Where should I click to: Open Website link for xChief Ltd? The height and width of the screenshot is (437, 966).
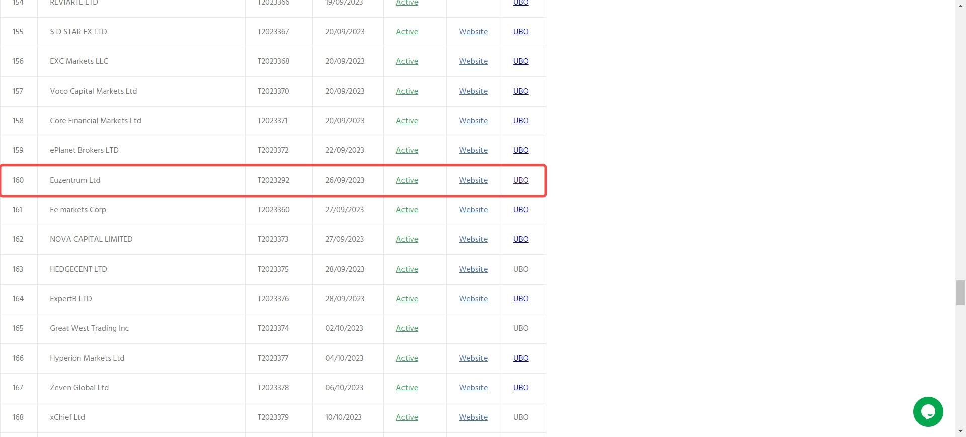[473, 417]
